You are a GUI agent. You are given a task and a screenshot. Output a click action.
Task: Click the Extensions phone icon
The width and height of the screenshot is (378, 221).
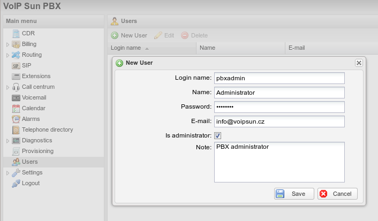[16, 77]
